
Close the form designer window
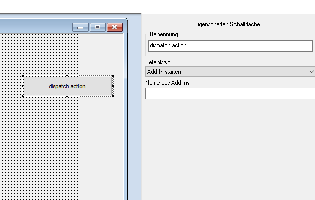(115, 27)
